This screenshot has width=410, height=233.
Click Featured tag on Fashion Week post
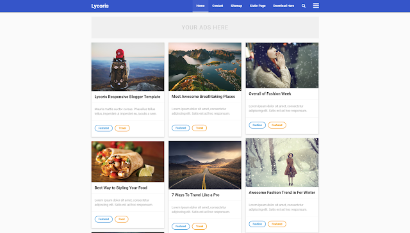point(277,125)
